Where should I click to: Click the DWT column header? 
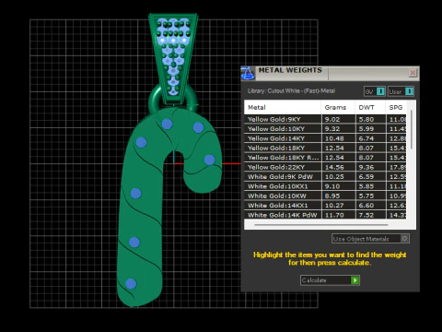click(370, 107)
